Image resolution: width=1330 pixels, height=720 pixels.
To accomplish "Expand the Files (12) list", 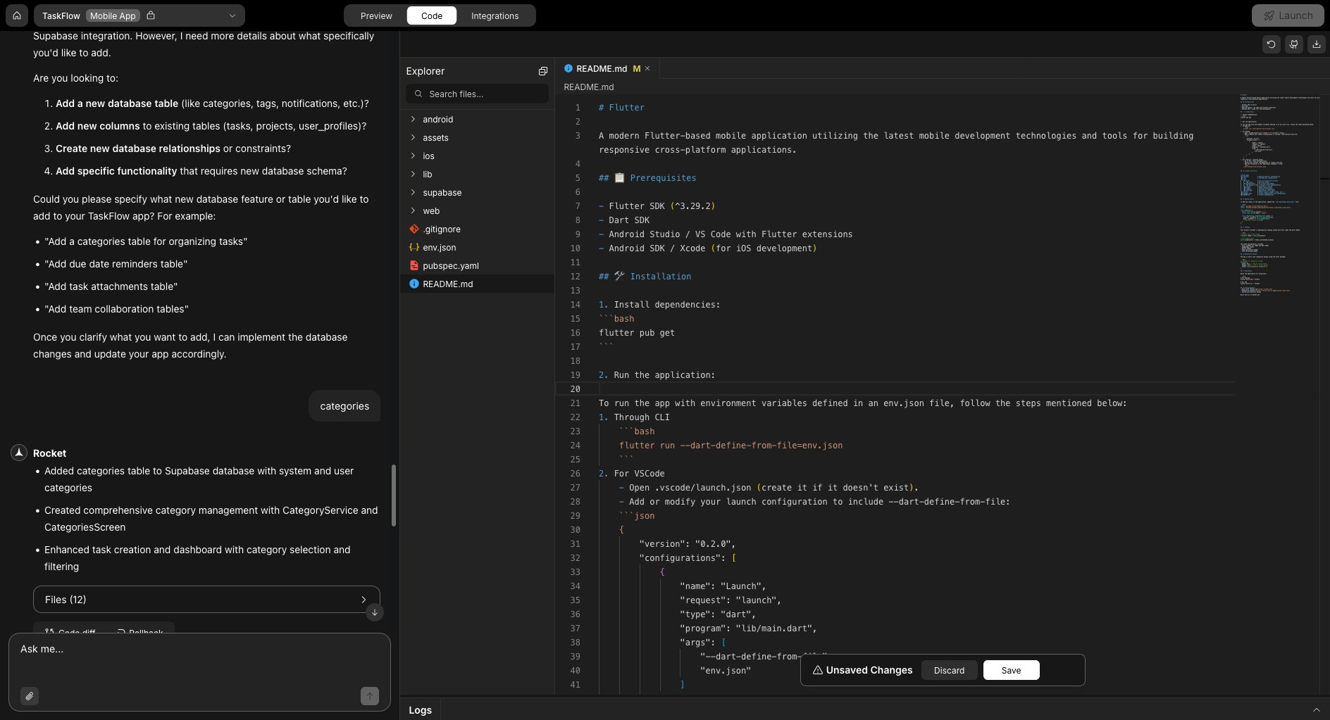I will pyautogui.click(x=363, y=600).
